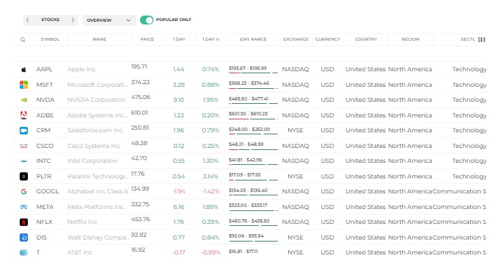Select the NVIDIA Corporation name cell
The width and height of the screenshot is (500, 268).
tap(96, 100)
